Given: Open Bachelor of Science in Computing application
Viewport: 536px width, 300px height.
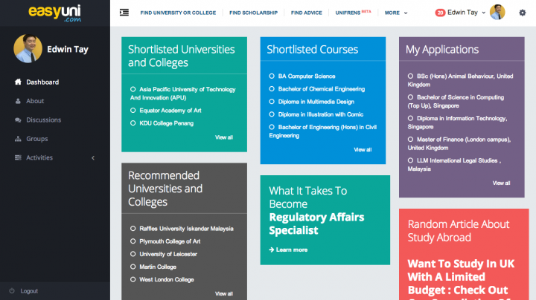Looking at the screenshot, I should point(456,101).
